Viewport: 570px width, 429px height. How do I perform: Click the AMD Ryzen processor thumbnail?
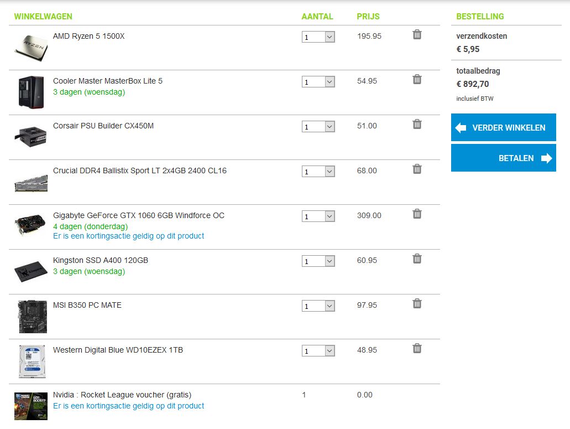click(31, 48)
